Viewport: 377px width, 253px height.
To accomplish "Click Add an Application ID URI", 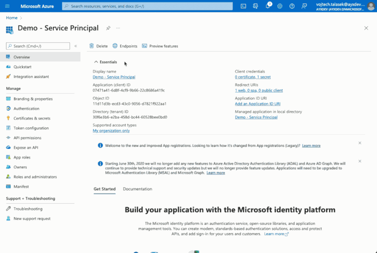I will coord(258,104).
